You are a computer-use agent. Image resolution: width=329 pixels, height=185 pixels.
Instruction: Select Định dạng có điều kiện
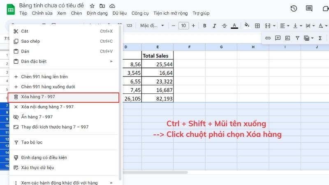(x=64, y=158)
